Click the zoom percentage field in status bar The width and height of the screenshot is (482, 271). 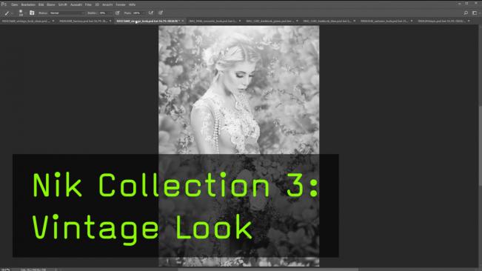6,270
